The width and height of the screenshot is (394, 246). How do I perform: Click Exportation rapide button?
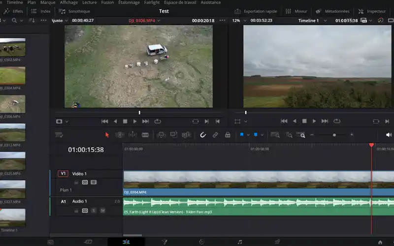click(256, 11)
